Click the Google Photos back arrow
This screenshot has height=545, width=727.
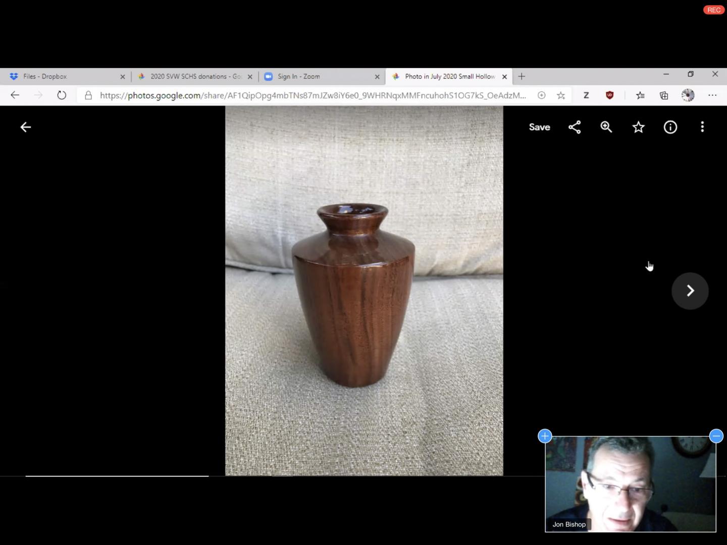click(26, 127)
